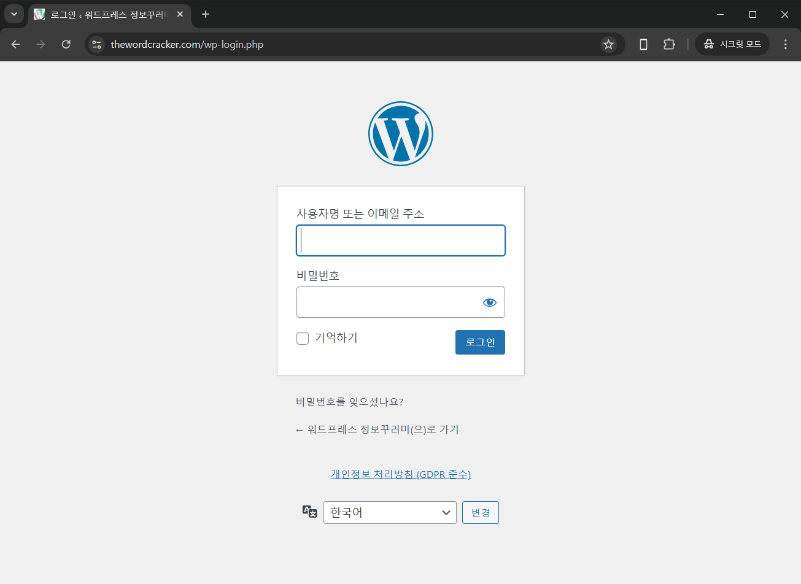Focus the 비밀번호 password field
Viewport: 801px width, 584px height.
click(401, 302)
